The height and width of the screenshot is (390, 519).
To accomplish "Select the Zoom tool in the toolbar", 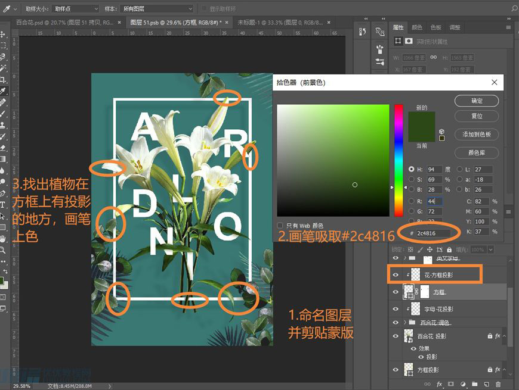I will pyautogui.click(x=5, y=248).
